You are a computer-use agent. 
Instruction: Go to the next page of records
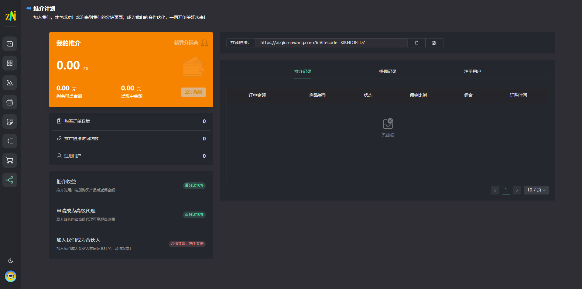[x=517, y=190]
